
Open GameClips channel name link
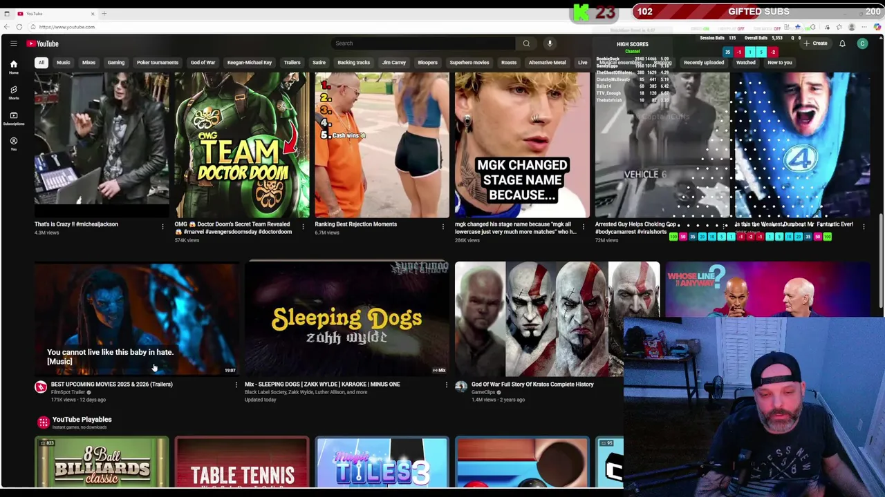pos(483,392)
